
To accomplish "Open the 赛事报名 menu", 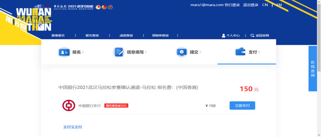I will coord(58,35).
